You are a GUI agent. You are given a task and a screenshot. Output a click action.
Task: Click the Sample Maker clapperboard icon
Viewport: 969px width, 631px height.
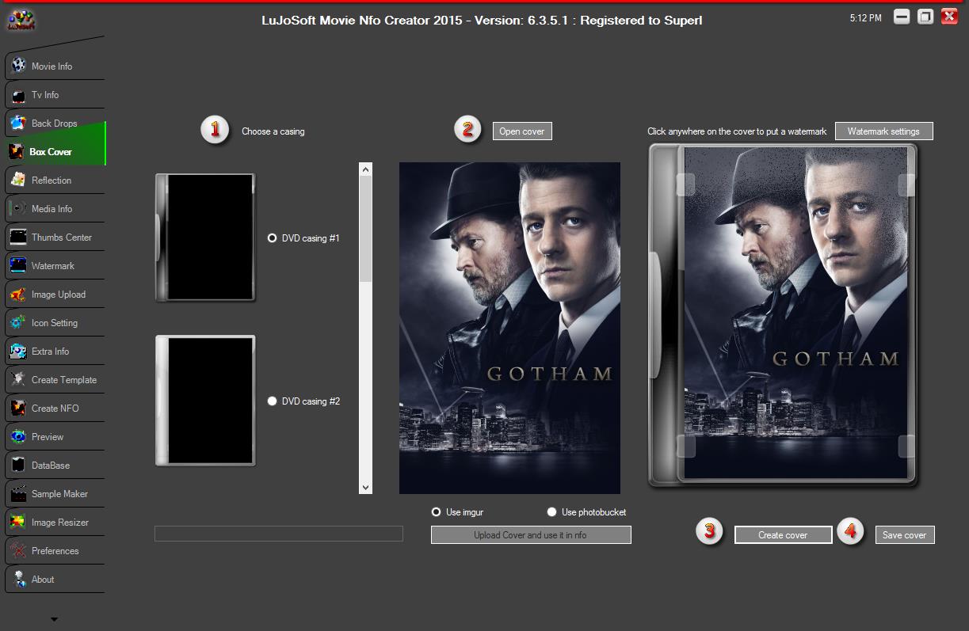[18, 494]
